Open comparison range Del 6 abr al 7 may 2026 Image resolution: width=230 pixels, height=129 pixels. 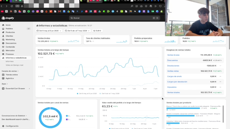click(77, 31)
